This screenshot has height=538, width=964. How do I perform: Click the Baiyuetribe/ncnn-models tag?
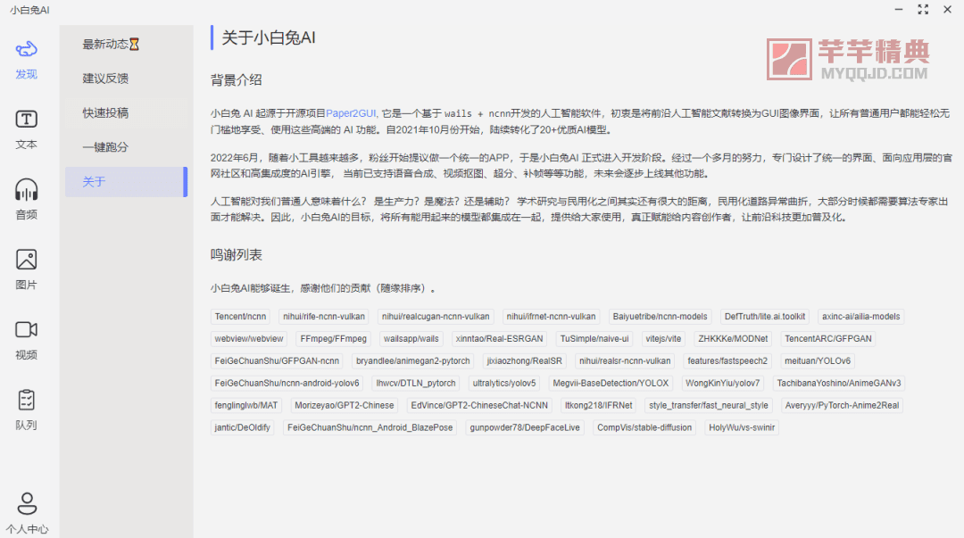click(661, 317)
